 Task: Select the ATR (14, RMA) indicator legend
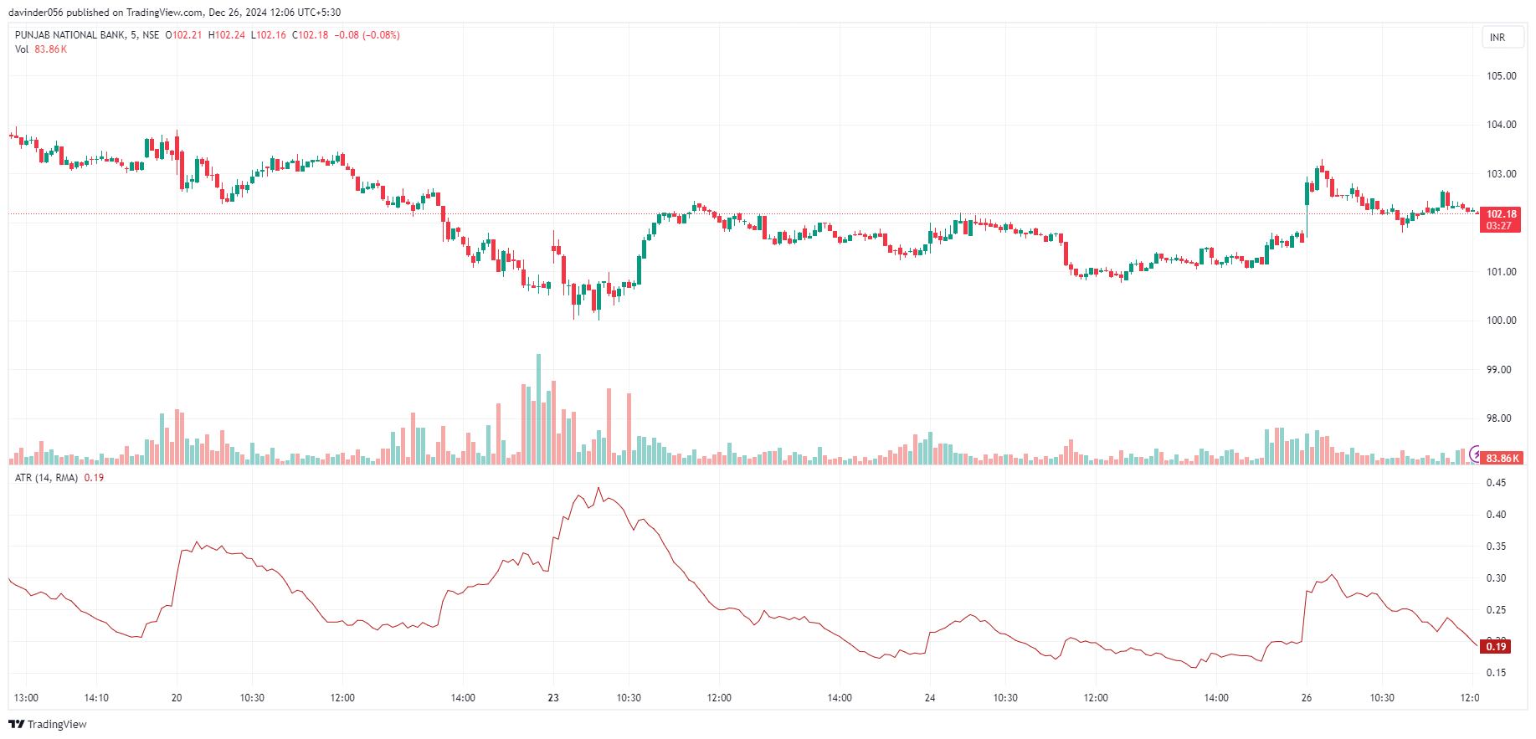[46, 478]
